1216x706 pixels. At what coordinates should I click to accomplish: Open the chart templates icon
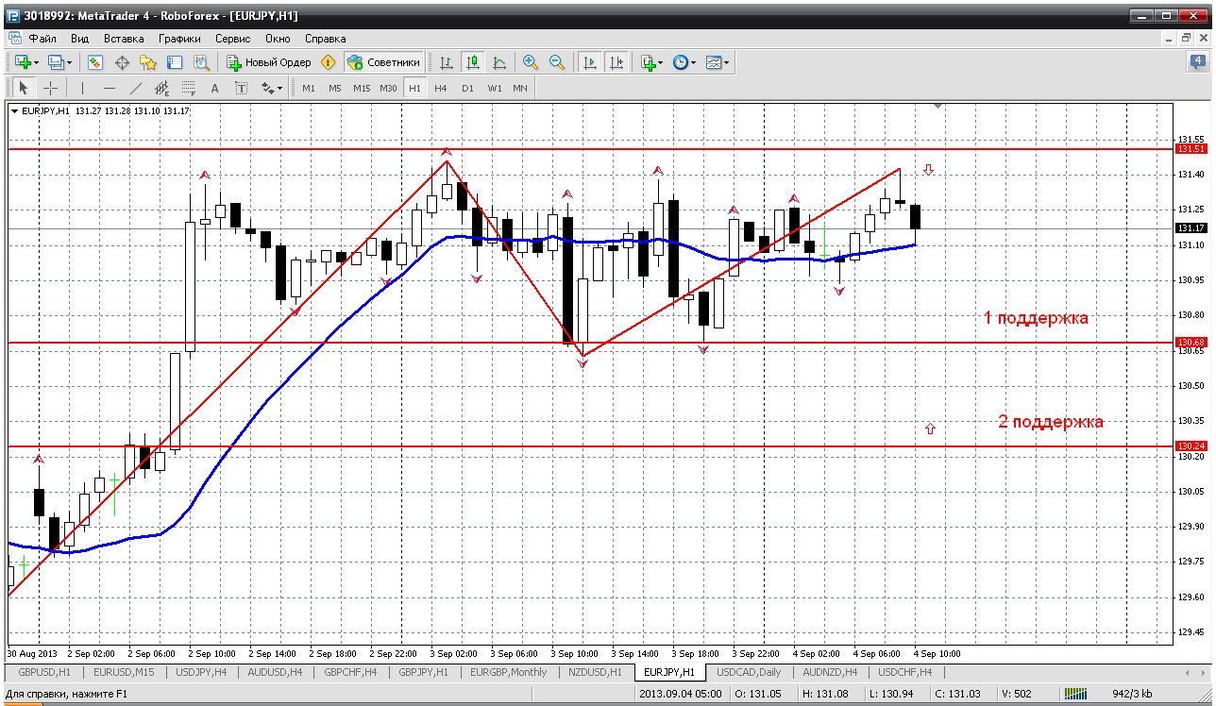point(714,62)
